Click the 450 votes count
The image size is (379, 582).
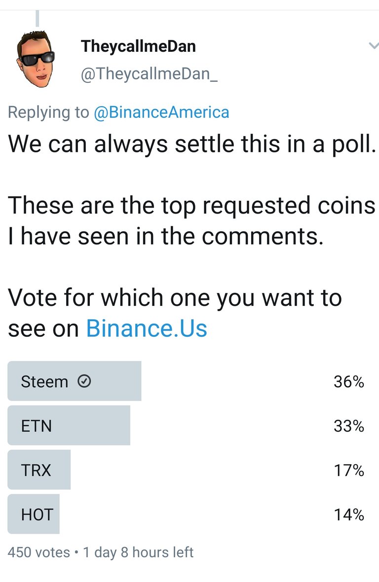point(38,552)
